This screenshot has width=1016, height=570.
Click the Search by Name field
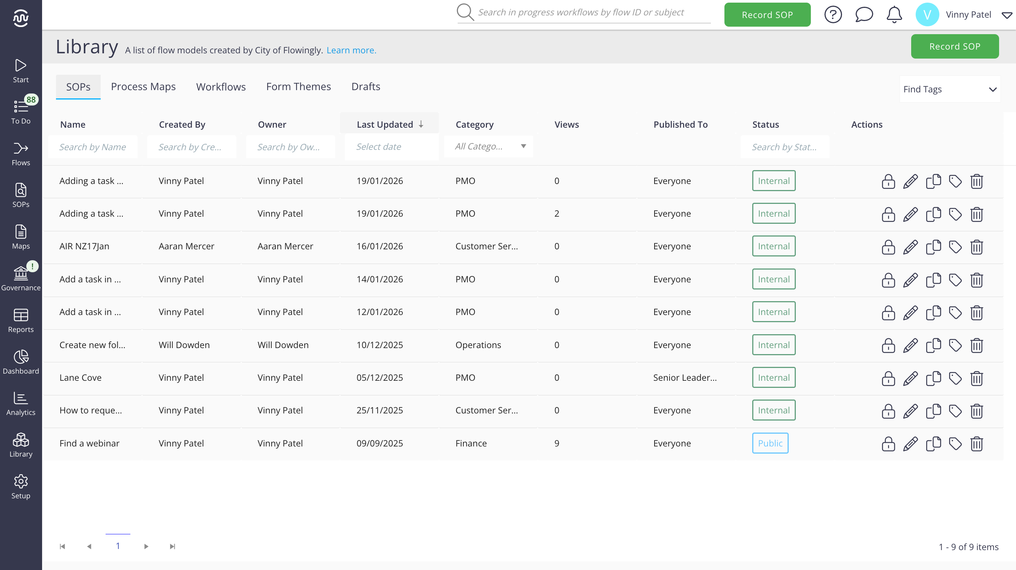(x=92, y=147)
